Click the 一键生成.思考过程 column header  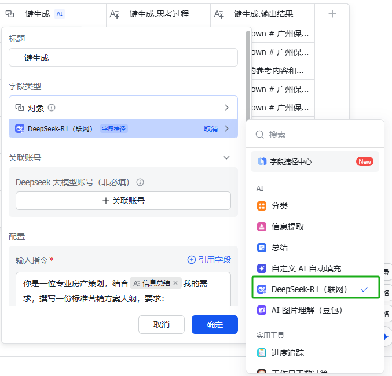[158, 14]
